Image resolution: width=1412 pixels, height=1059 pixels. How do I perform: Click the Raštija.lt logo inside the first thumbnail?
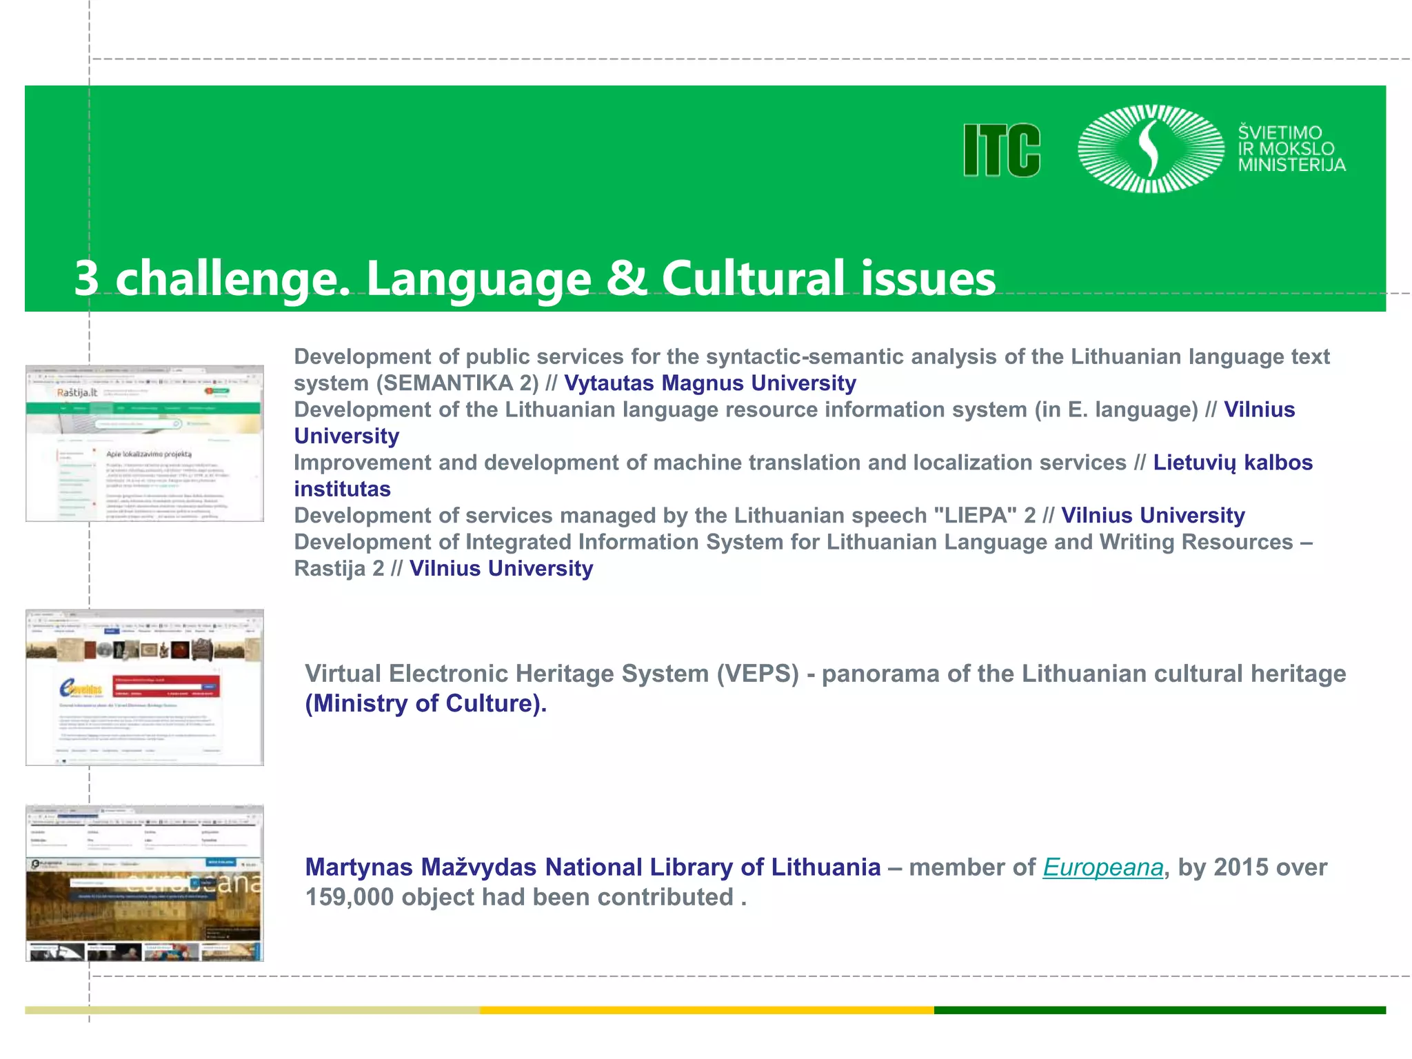[x=77, y=392]
